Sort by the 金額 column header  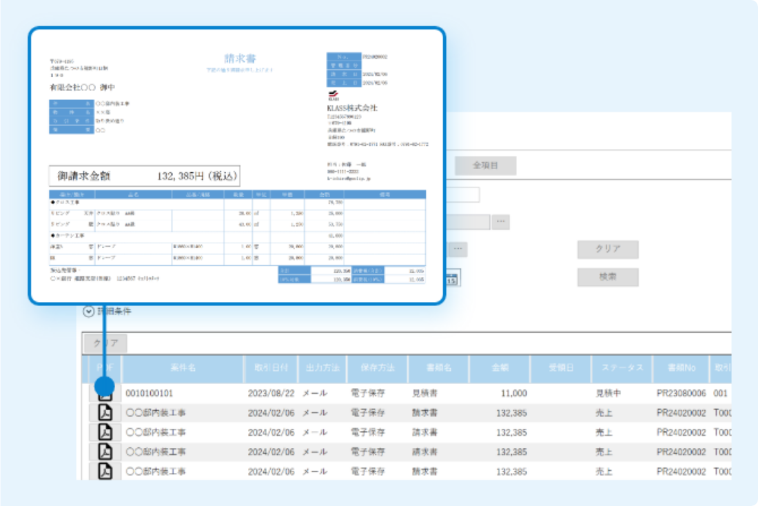pos(500,368)
